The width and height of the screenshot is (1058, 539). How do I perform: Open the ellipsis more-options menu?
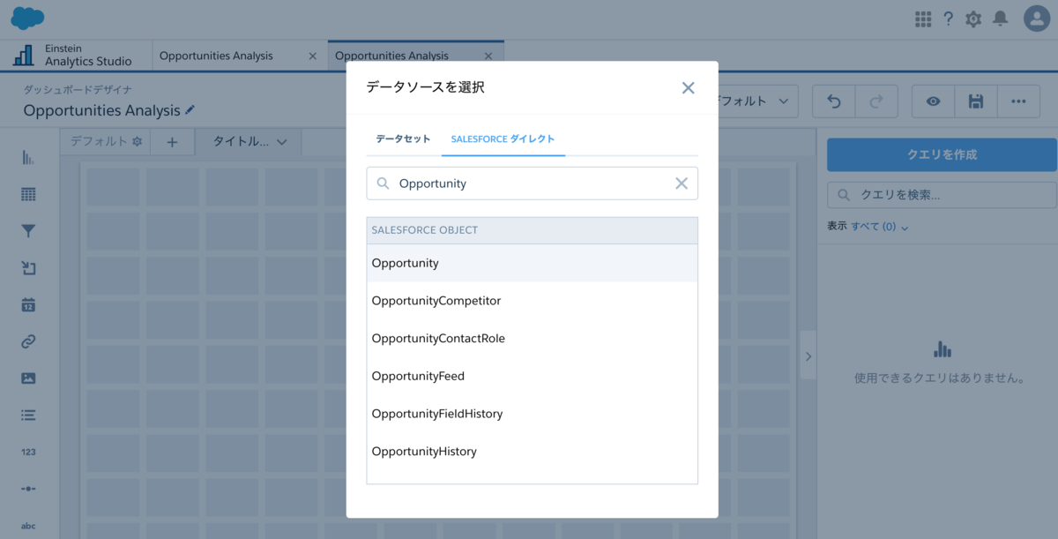click(1018, 101)
